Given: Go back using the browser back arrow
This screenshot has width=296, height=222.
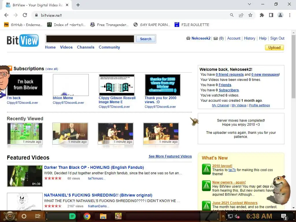Looking at the screenshot, I should point(6,15).
